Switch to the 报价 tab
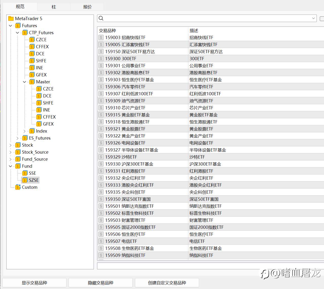This screenshot has width=324, height=289. [87, 7]
